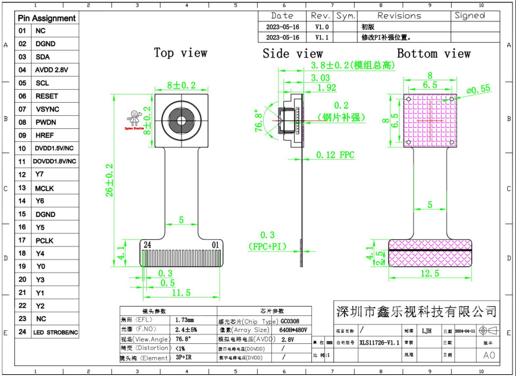
Task: Click the magenta hatched stiffener in Bottom view
Action: tap(430, 121)
